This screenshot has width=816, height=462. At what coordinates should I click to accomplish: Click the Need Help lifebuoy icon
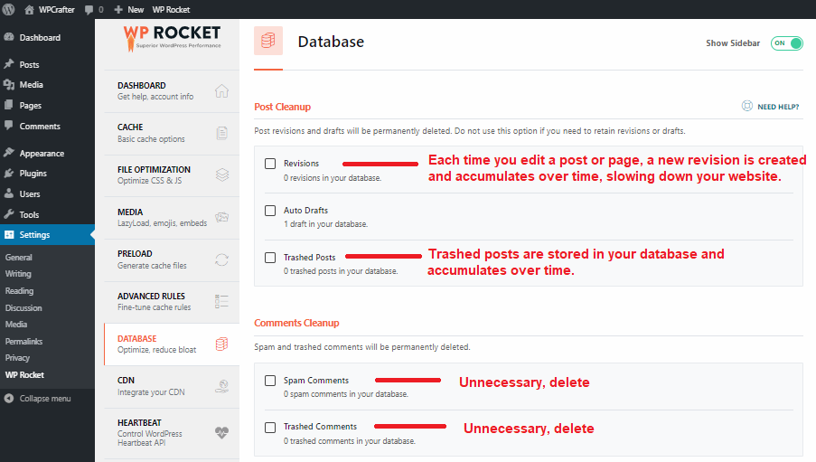point(746,106)
